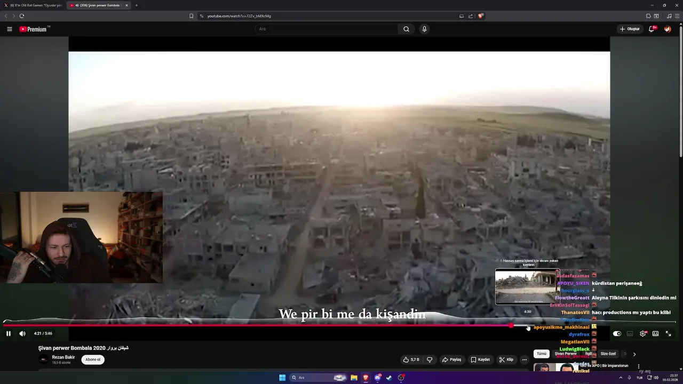Open the three-dot more actions menu
This screenshot has height=384, width=683.
click(x=525, y=359)
